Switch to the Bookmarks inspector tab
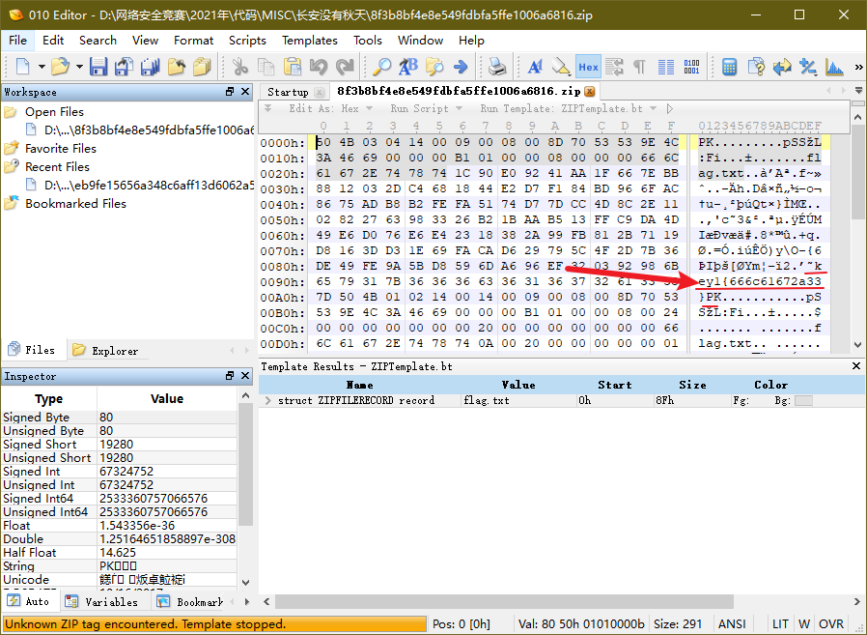Screen dimensions: 867x635 190,602
